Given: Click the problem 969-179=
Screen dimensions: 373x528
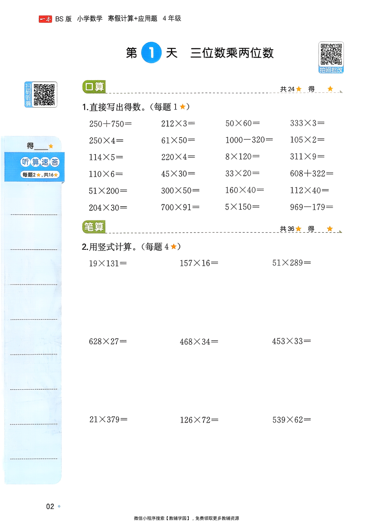Looking at the screenshot, I should (312, 207).
